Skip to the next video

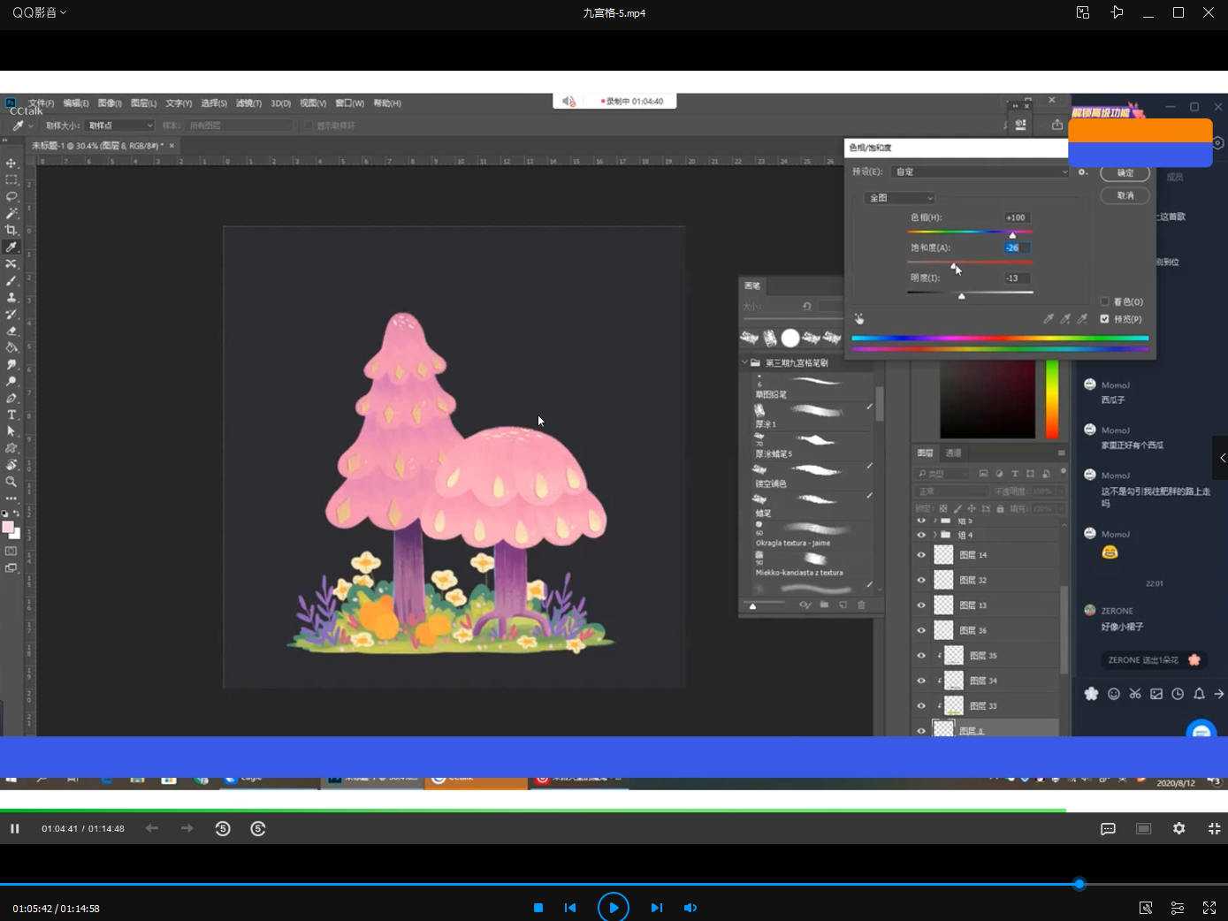(656, 908)
